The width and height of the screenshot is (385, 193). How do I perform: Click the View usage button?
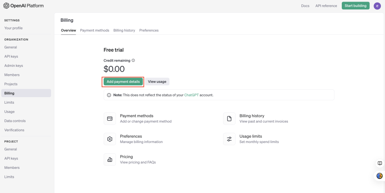click(x=157, y=82)
